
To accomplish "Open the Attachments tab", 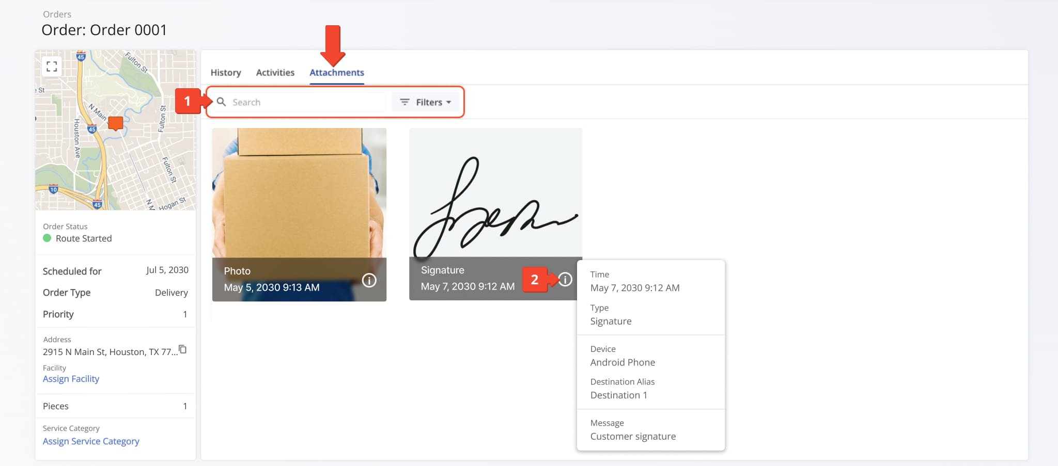I will pos(336,72).
